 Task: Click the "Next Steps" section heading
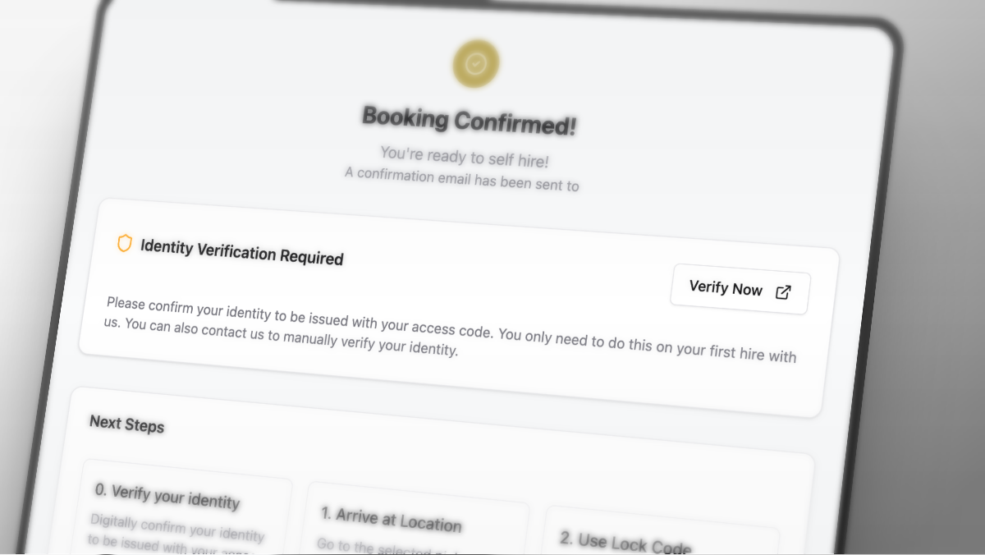pos(126,424)
